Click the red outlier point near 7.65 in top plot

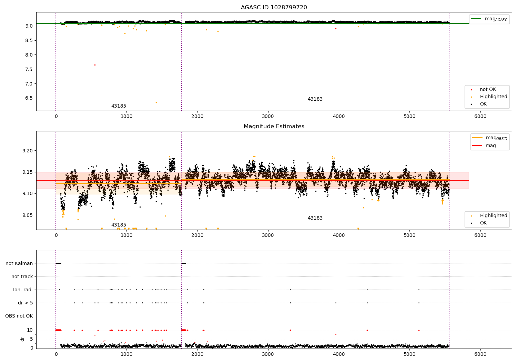[95, 65]
